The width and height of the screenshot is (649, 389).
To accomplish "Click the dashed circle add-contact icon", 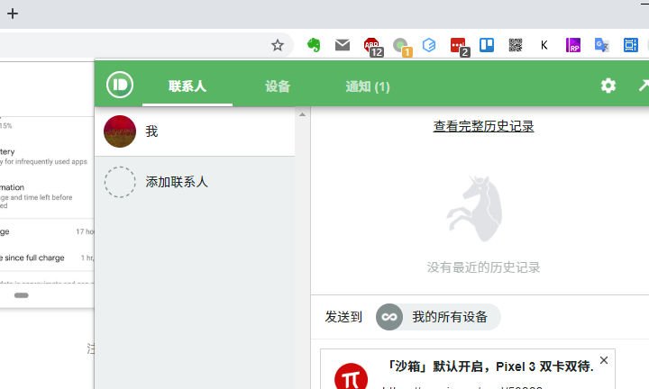I will (x=120, y=182).
